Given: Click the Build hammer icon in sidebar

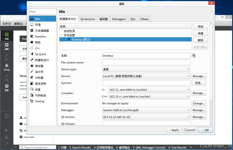Looking at the screenshot, I should [7, 144].
